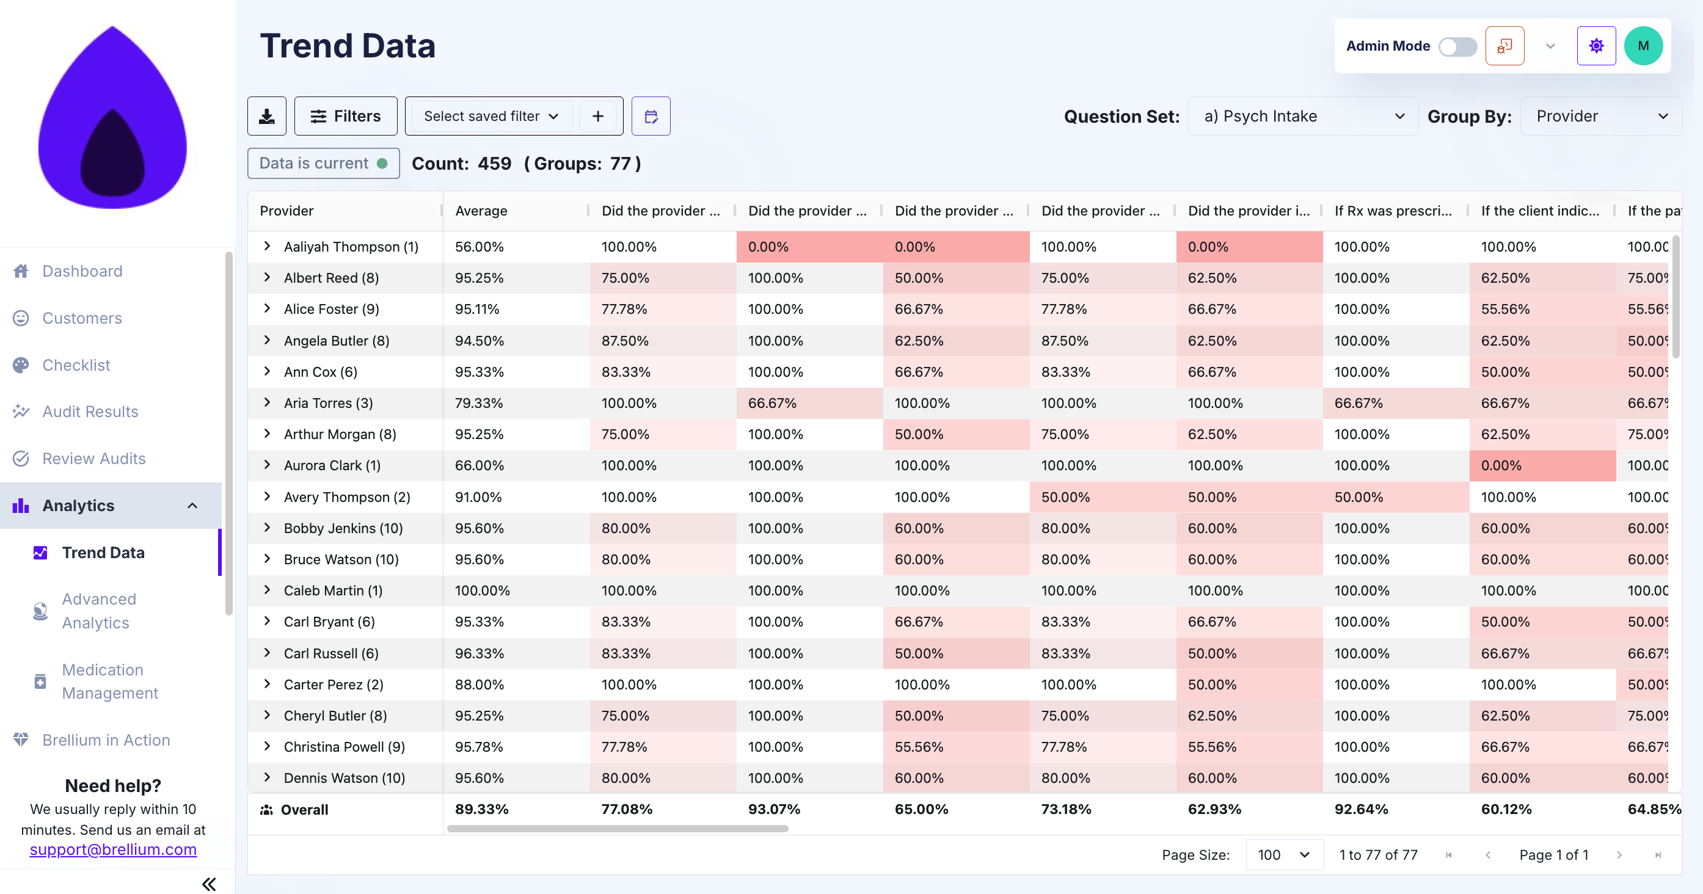Open the Question Set dropdown showing Psych Intake
Screen dimensions: 1703x894
1302,115
